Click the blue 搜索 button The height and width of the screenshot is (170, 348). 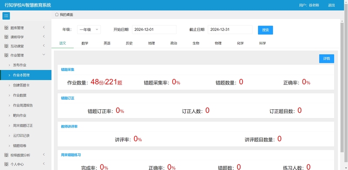click(265, 30)
